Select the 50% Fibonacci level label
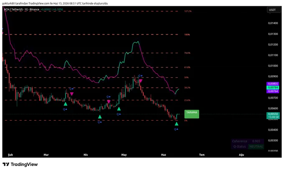 click(x=186, y=77)
